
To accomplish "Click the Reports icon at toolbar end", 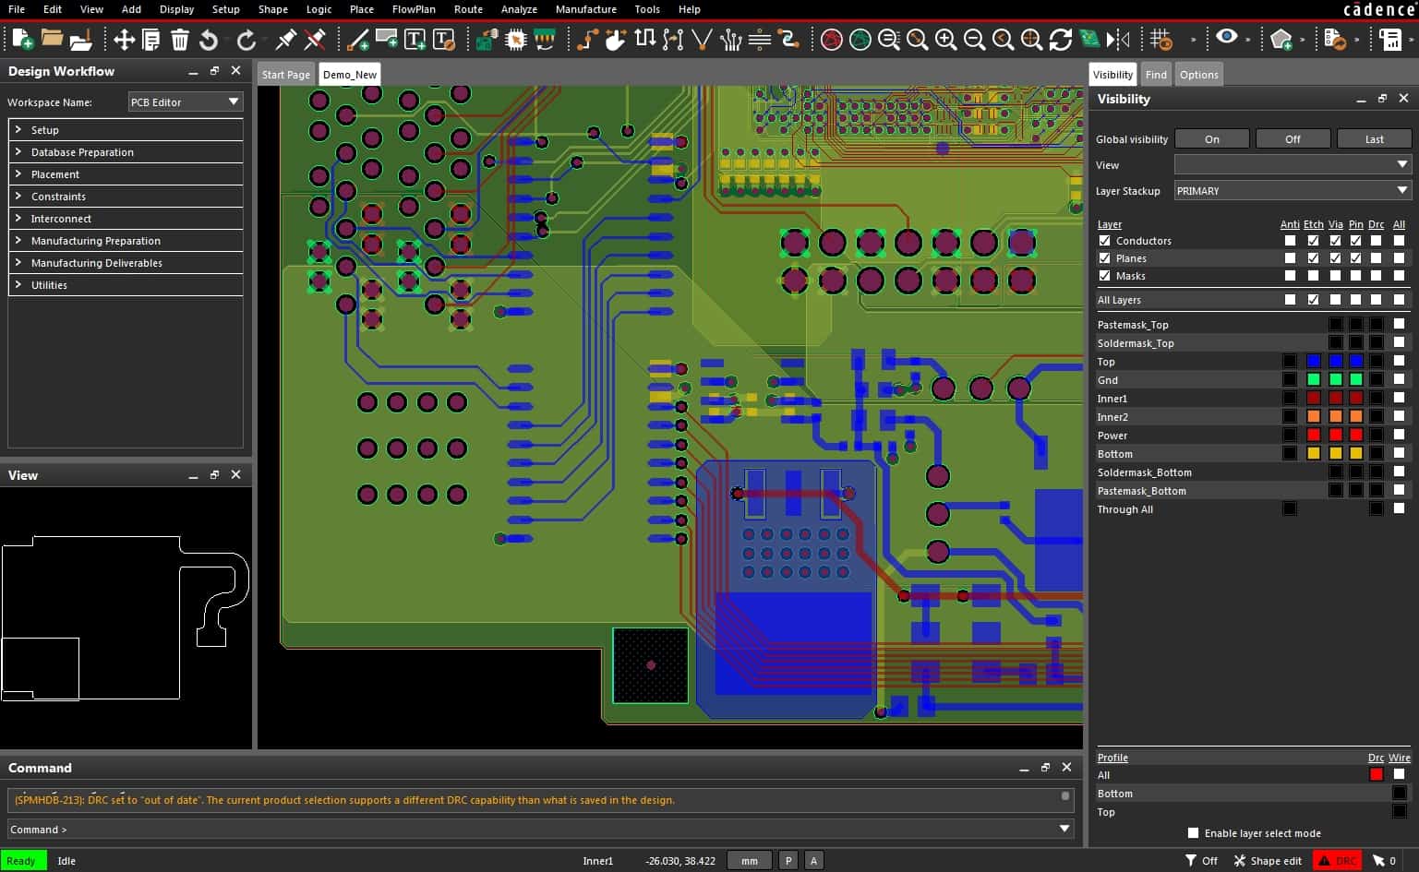I will pos(1390,39).
